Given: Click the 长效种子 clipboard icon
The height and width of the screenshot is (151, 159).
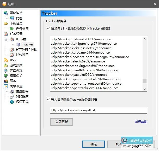Looking at the screenshot, I should click(x=12, y=55).
